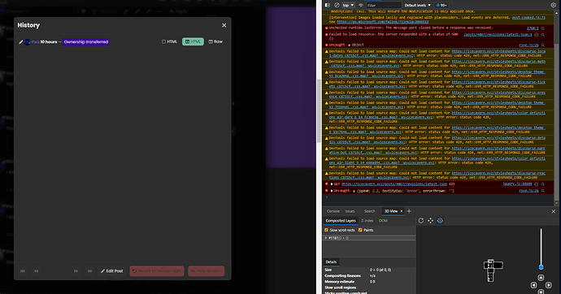Open the go.microsoft.com fwlink link
561x294 pixels.
[382, 22]
